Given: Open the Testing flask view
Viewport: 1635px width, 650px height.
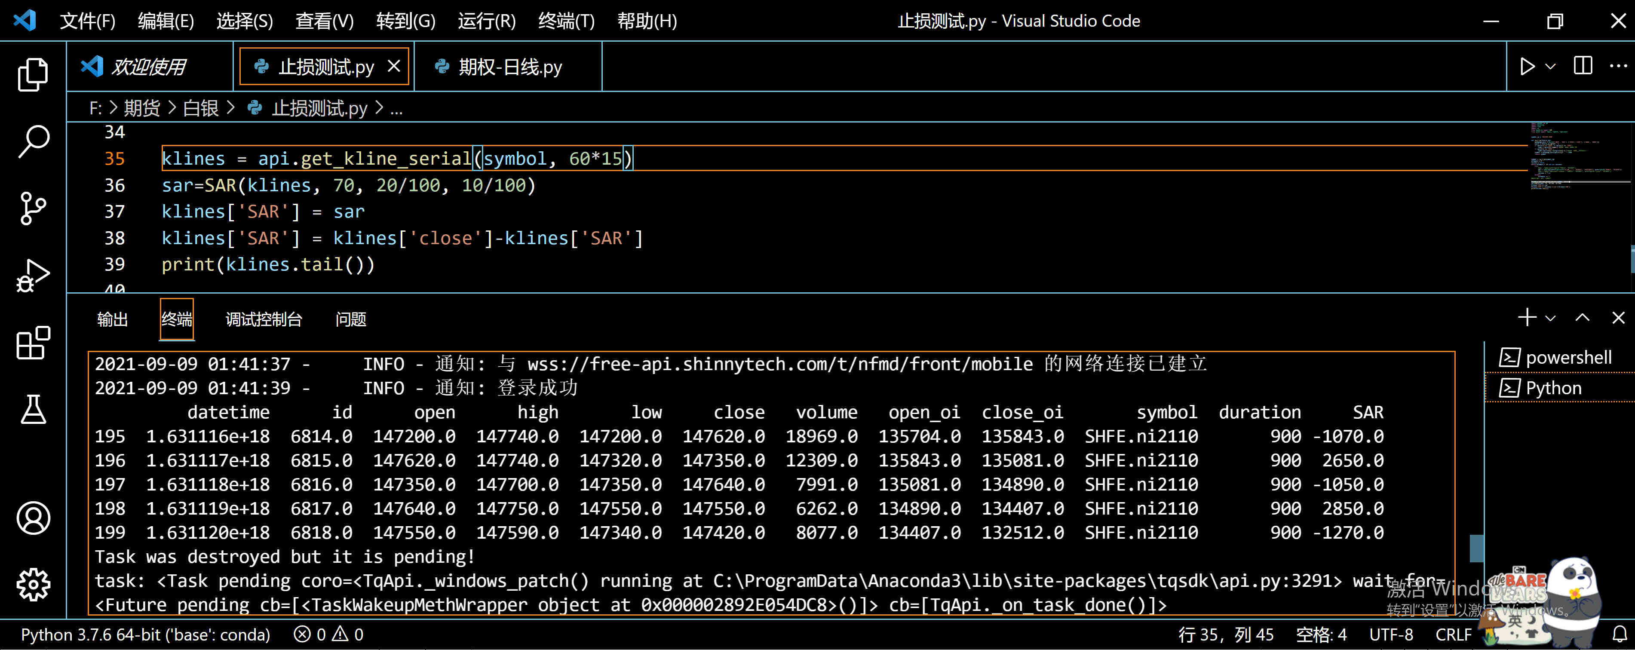Looking at the screenshot, I should pos(33,409).
